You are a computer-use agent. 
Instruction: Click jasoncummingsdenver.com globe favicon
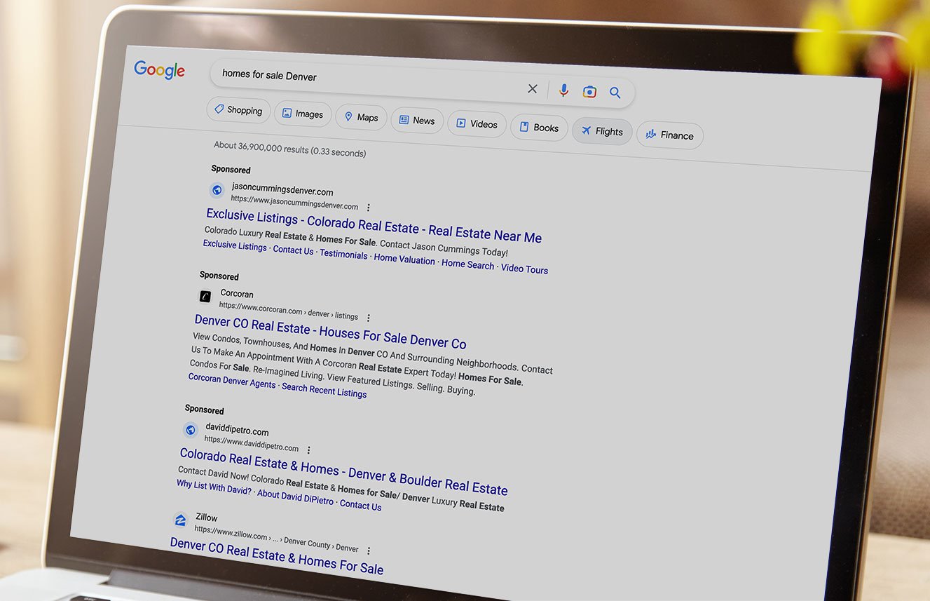(x=217, y=189)
